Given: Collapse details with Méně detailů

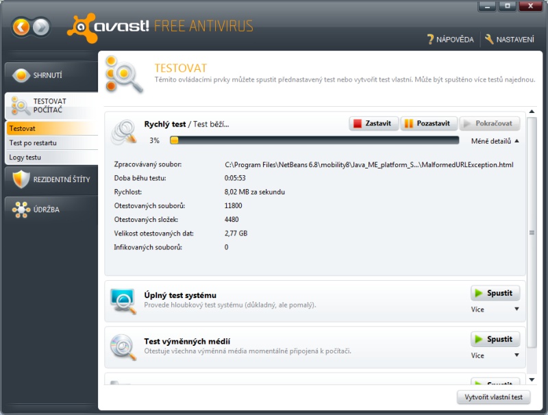Looking at the screenshot, I should pyautogui.click(x=495, y=141).
